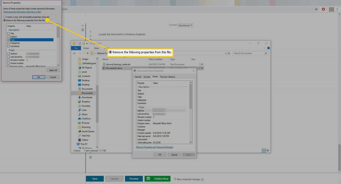Open Customize Quick Access Toolbar dropdown
The height and width of the screenshot is (184, 341).
tap(87, 43)
